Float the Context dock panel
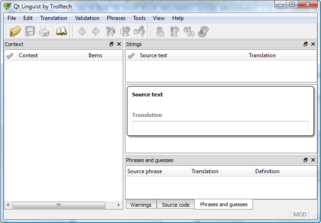 tap(112, 44)
